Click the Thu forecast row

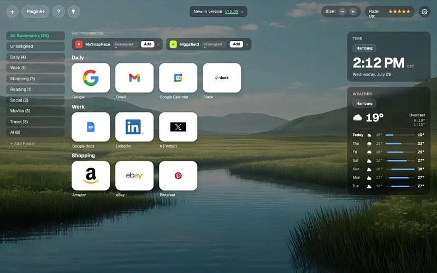coord(388,144)
